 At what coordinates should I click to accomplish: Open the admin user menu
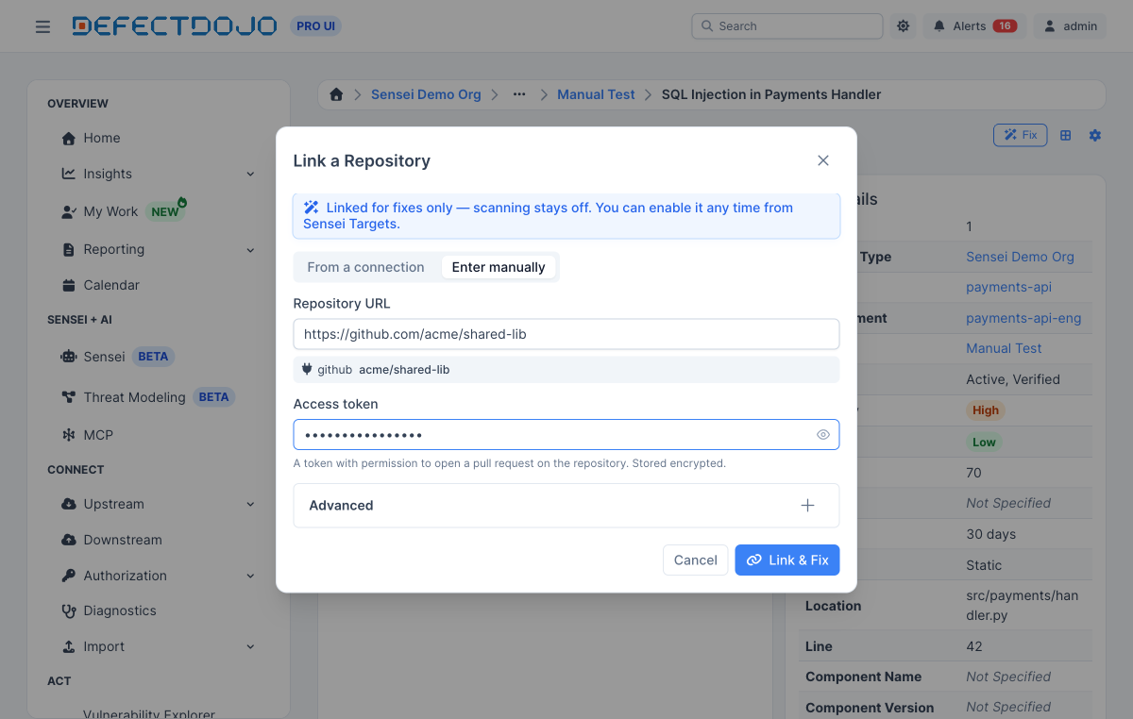[1070, 26]
